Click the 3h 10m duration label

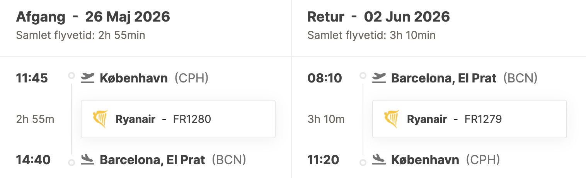point(326,119)
